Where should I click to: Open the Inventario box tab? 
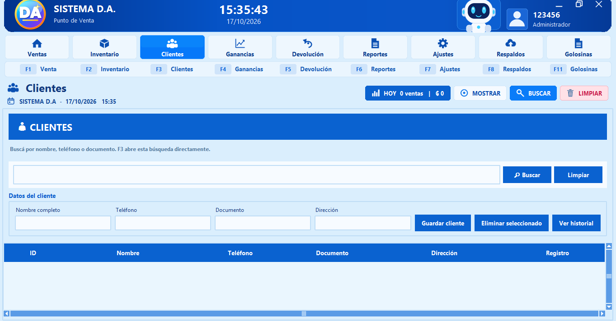[104, 47]
